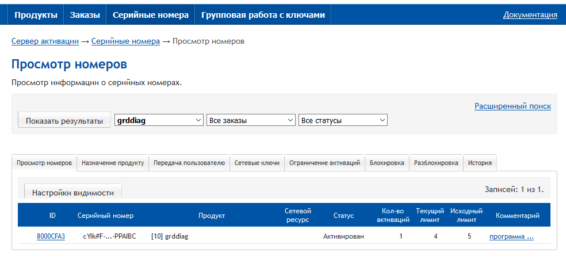Expand the Все заказы dropdown
Screen dimensions: 566x257
coord(251,120)
